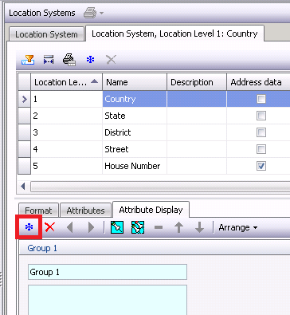The width and height of the screenshot is (290, 315).
Task: Click the horizontal scrollbar left arrow
Action: click(x=23, y=187)
